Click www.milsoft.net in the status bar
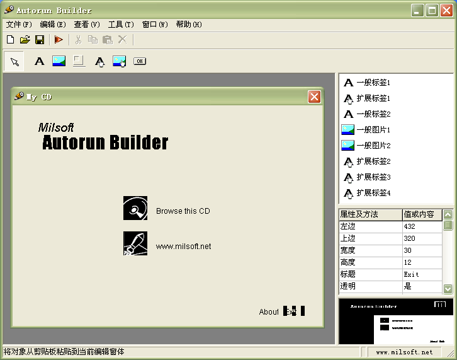The image size is (457, 360). point(404,352)
